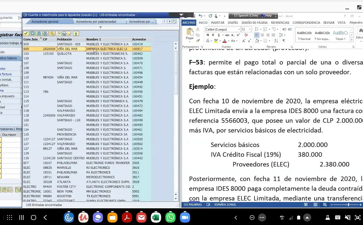Image resolution: width=363 pixels, height=225 pixels.
Task: Open the DISEÑO DE PÁGINA ribbon tab
Action: pyautogui.click(x=254, y=23)
